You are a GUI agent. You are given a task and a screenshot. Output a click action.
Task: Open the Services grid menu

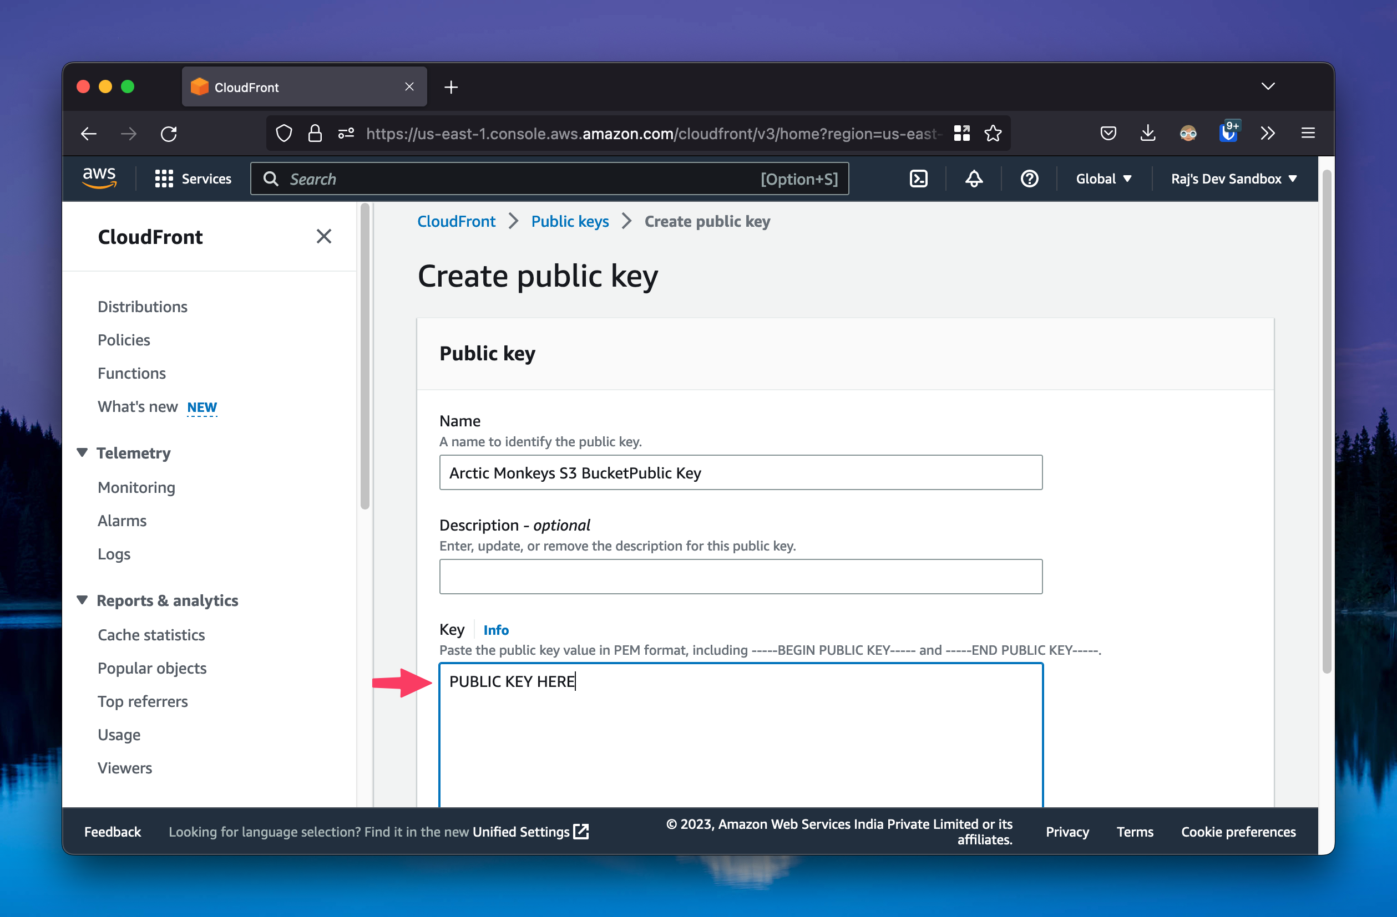point(193,179)
